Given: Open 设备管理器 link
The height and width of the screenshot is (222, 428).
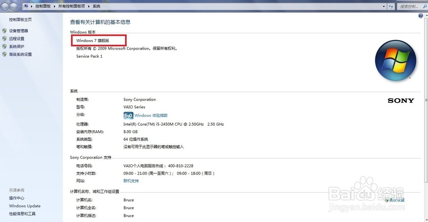Looking at the screenshot, I should coord(18,31).
